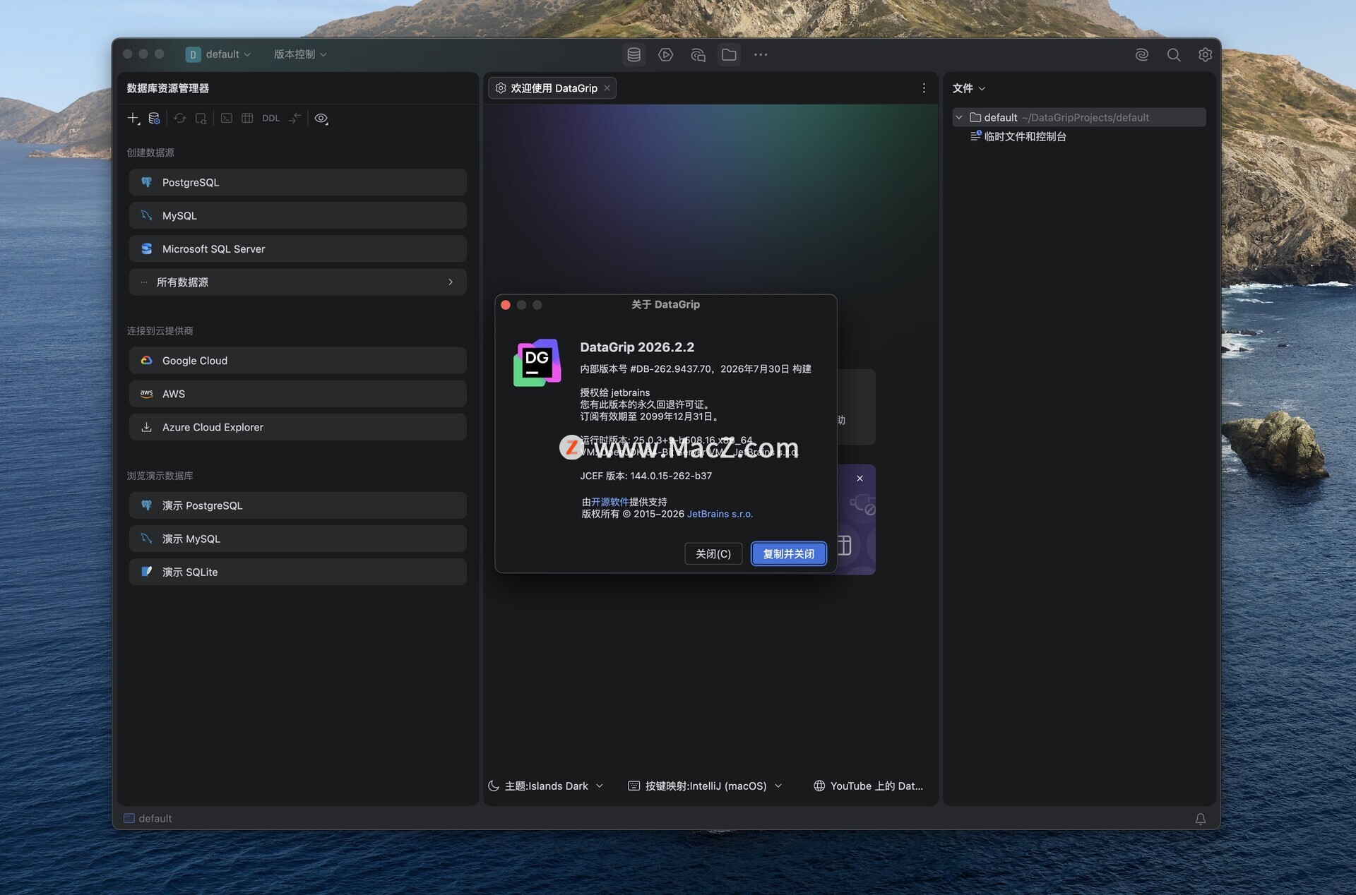Click the table editor icon in database toolbar

pyautogui.click(x=247, y=118)
